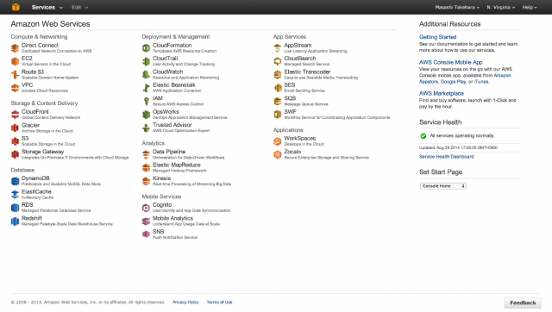
Task: Follow the Google Play link
Action: point(453,82)
